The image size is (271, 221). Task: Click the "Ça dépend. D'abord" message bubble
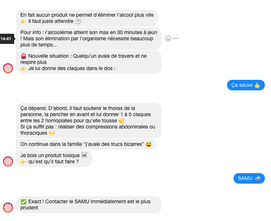[x=89, y=120]
